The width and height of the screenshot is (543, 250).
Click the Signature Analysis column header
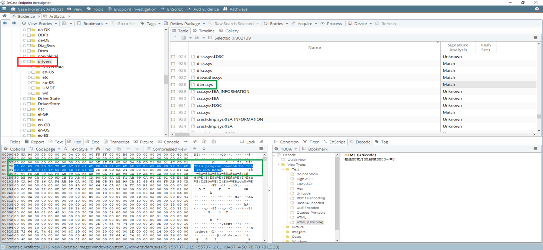coord(458,47)
